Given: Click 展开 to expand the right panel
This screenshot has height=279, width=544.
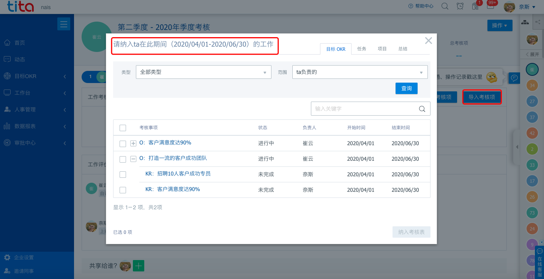Looking at the screenshot, I should pos(532,54).
